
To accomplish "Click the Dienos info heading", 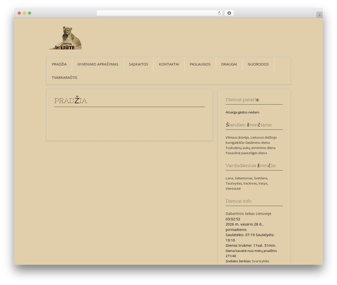I will coord(239,201).
